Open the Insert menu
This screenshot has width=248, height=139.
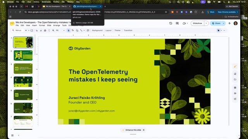click(34, 25)
